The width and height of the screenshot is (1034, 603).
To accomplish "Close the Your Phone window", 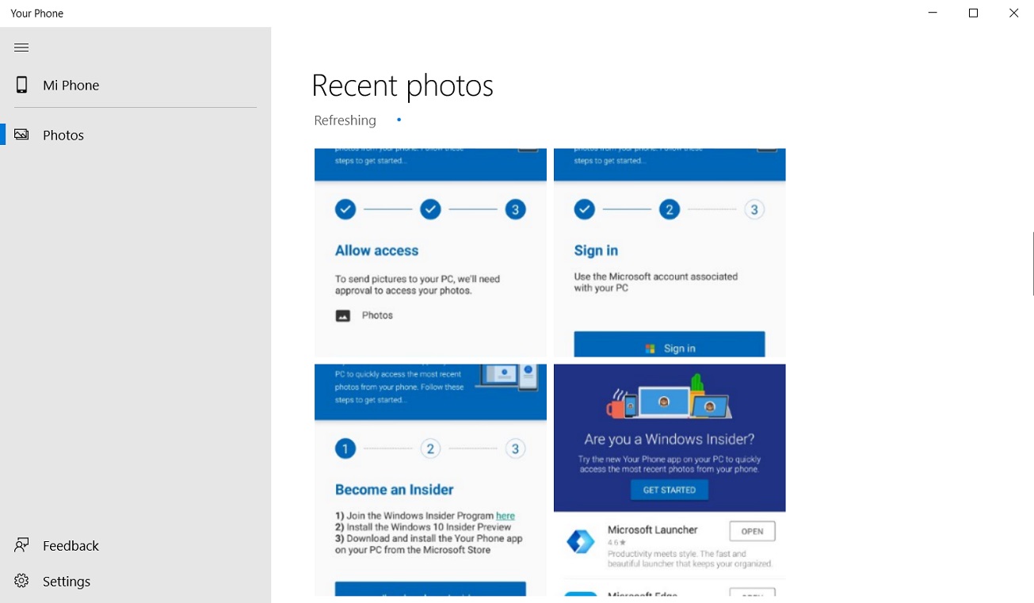I will tap(1013, 13).
